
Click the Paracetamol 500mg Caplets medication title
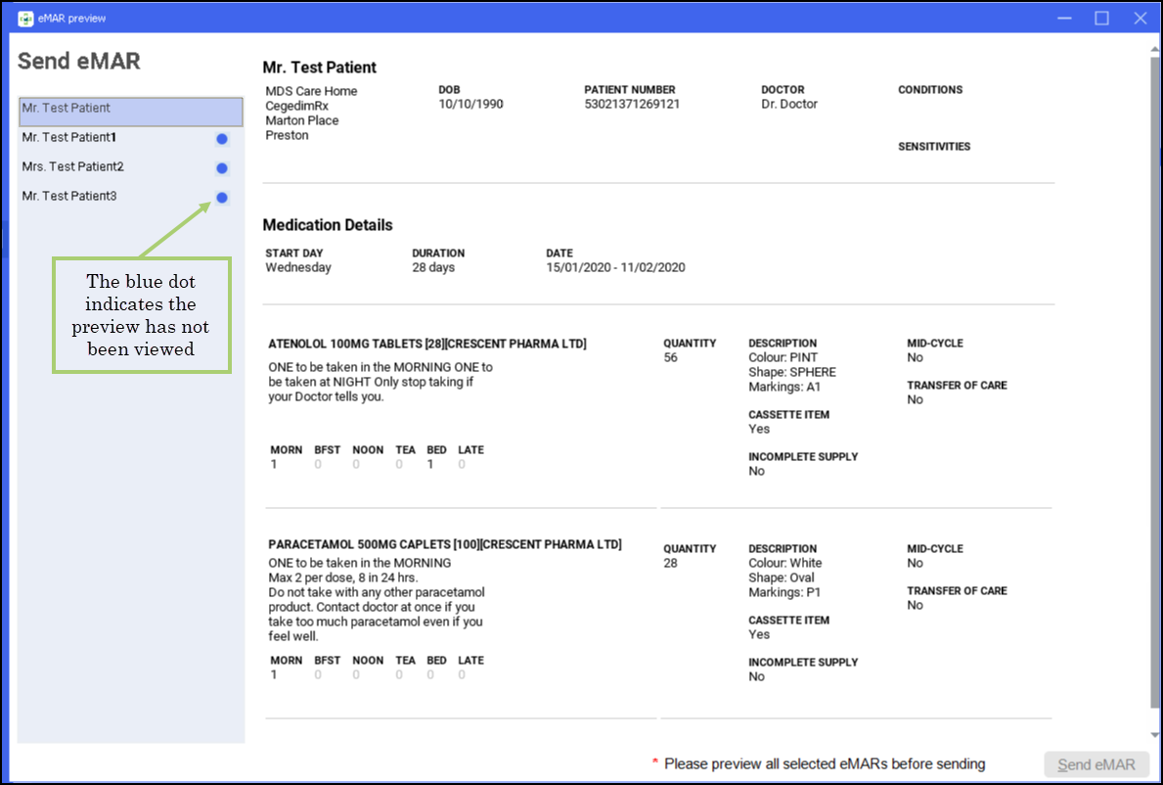[x=444, y=544]
